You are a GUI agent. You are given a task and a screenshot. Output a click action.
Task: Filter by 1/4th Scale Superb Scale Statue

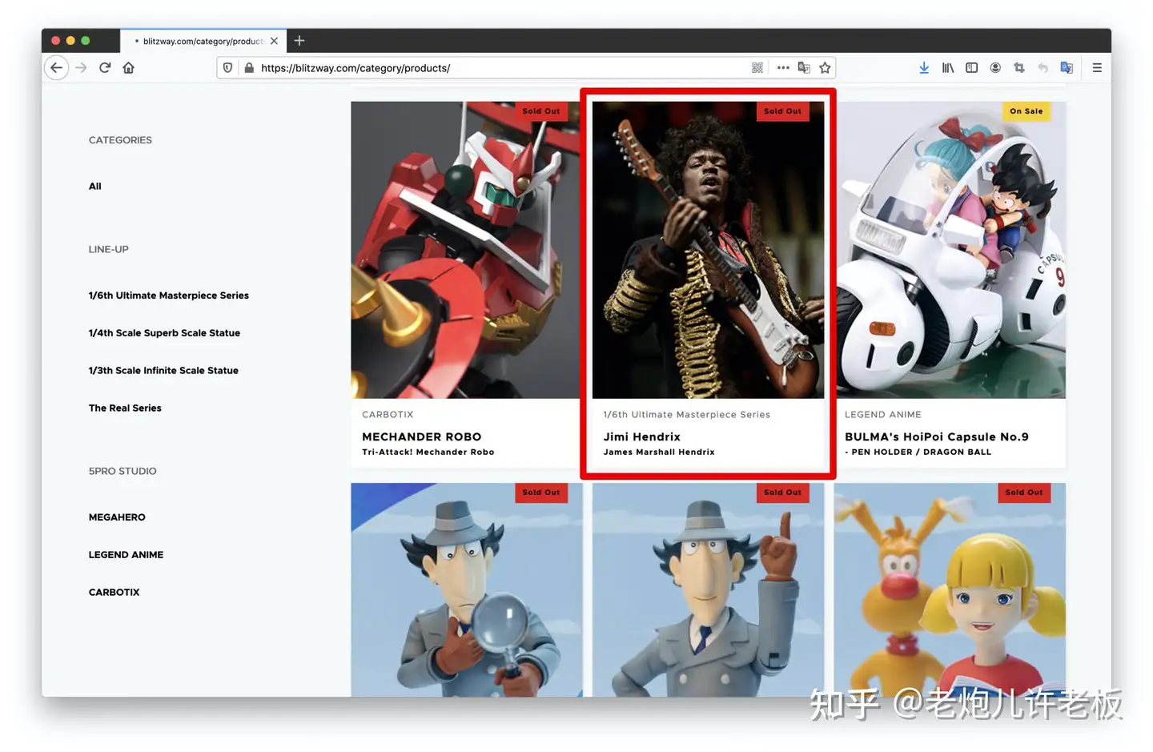pyautogui.click(x=164, y=333)
